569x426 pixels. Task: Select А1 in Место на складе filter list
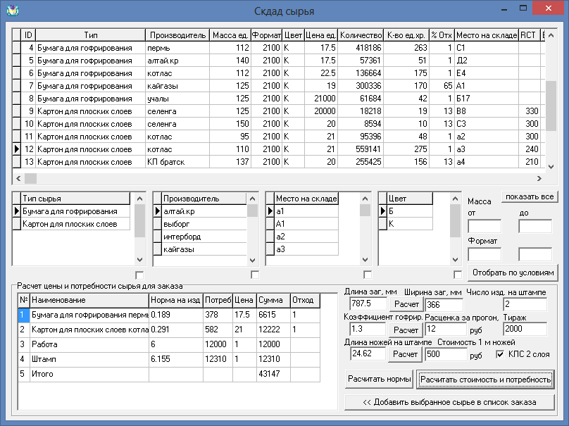pyautogui.click(x=306, y=224)
